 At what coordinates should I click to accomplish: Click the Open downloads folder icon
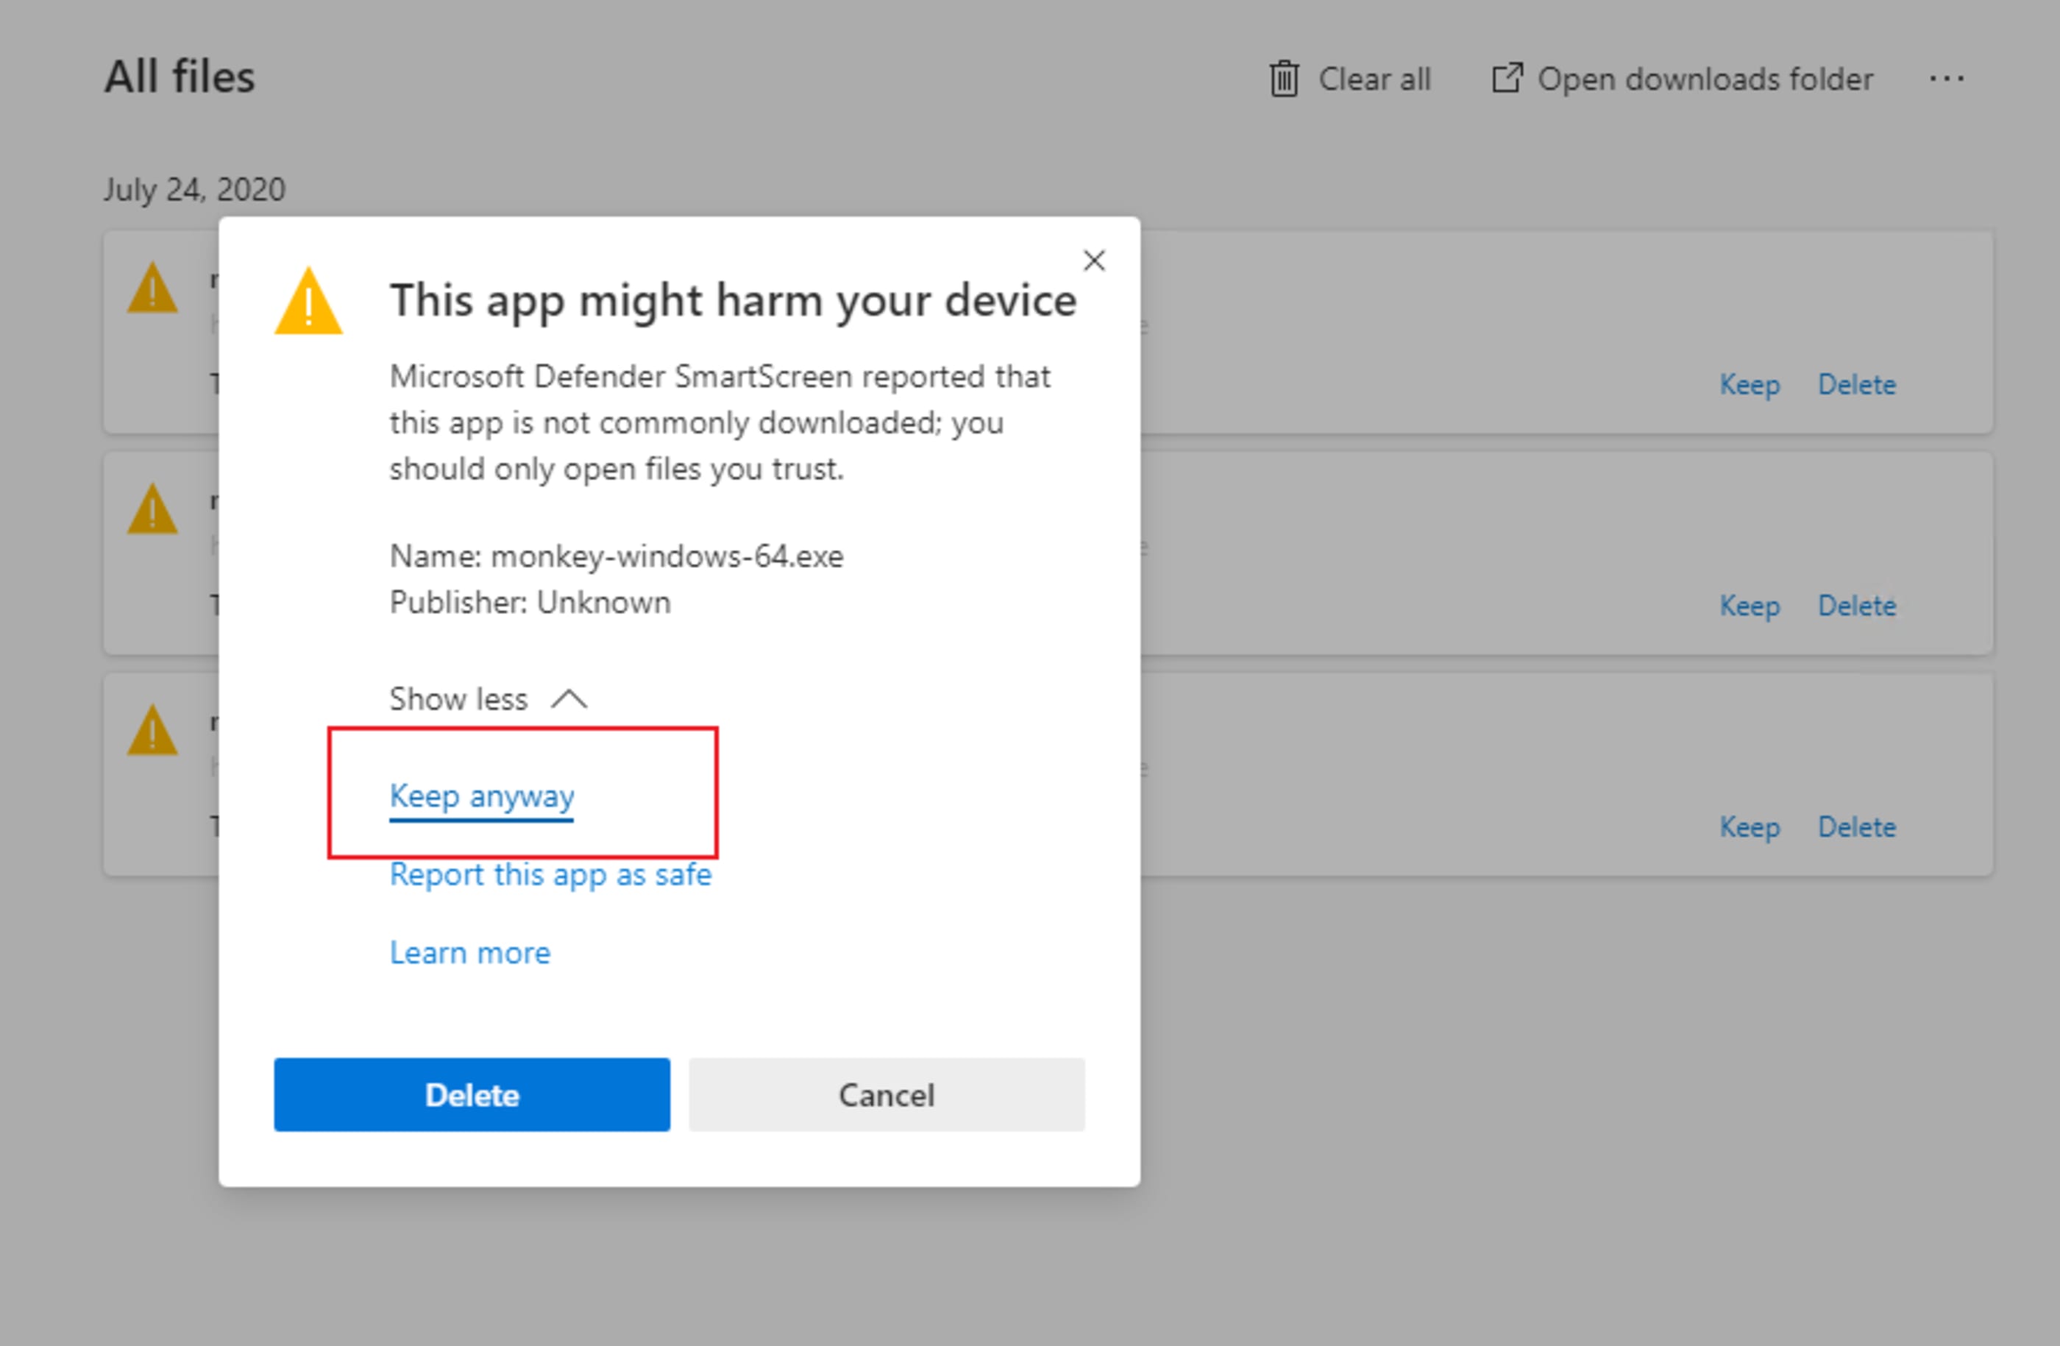(x=1506, y=78)
